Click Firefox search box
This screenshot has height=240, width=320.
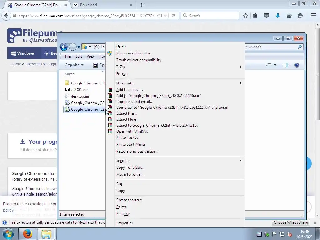click(210, 16)
